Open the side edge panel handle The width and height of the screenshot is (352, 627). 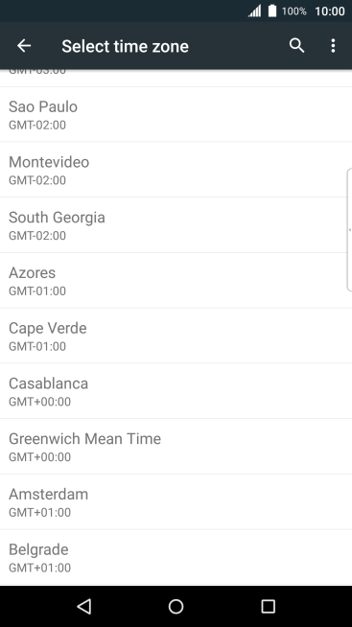tap(349, 230)
